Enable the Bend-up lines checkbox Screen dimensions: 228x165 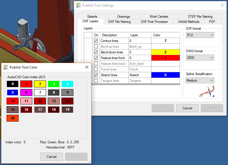[96, 47]
